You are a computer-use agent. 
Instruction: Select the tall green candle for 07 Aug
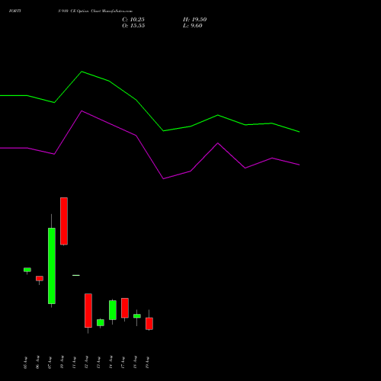pos(52,266)
